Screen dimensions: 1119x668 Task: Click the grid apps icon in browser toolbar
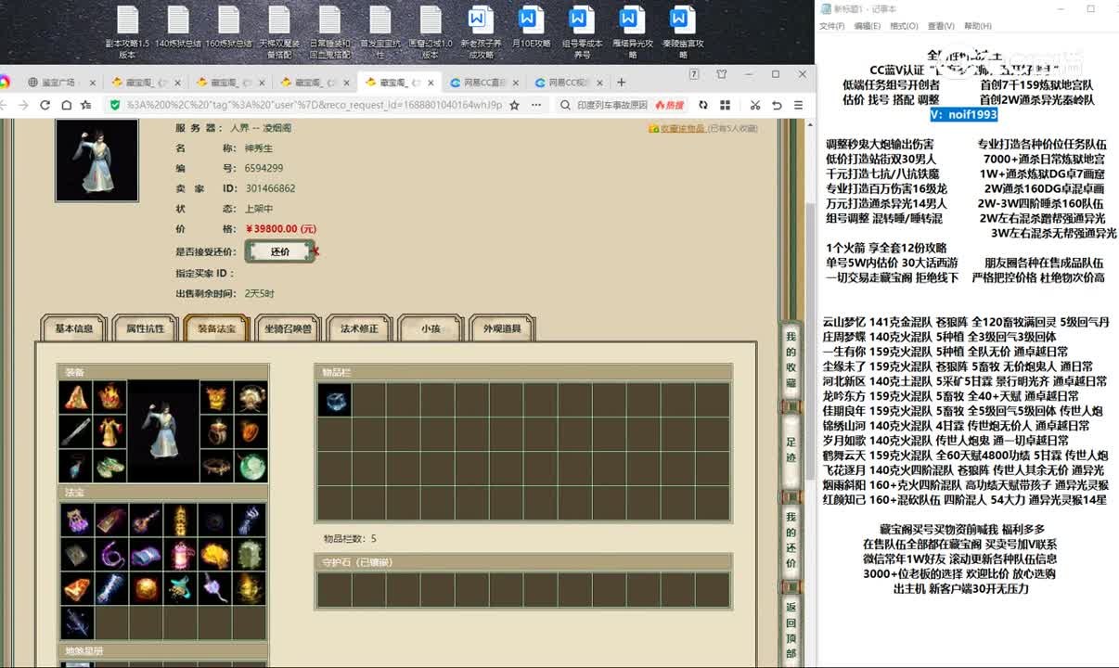pyautogui.click(x=724, y=105)
